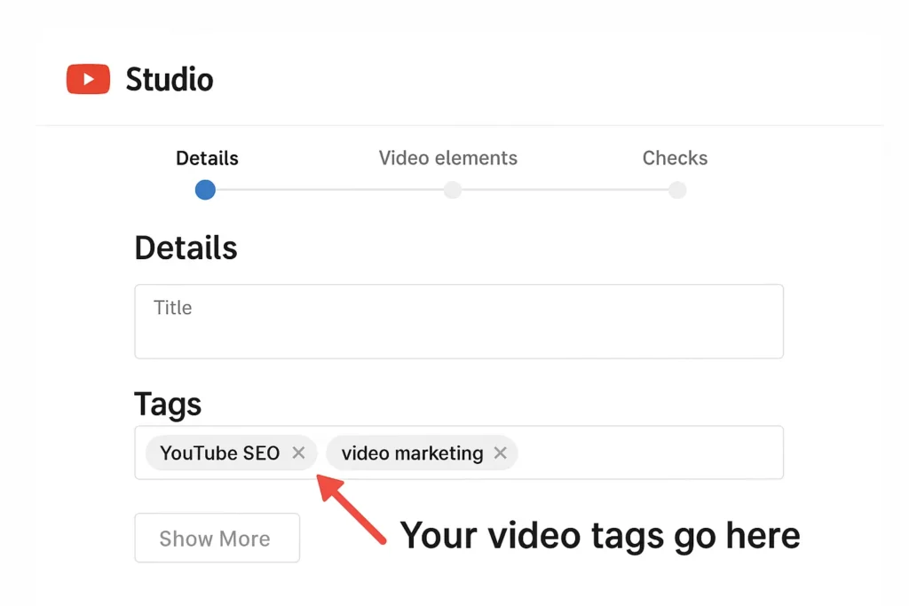
Task: Click empty area of Tags input
Action: coord(649,453)
